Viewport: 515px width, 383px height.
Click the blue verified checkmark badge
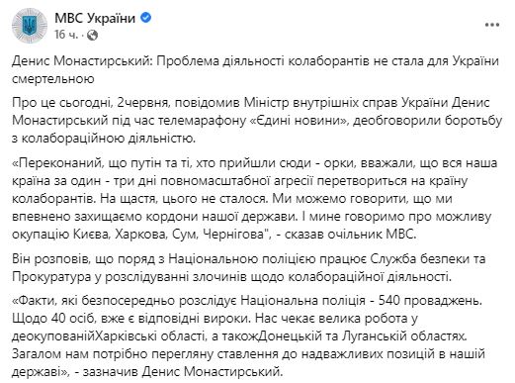(x=146, y=17)
